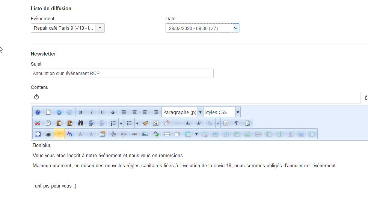Image resolution: width=368 pixels, height=204 pixels.
Task: Click the delete column red icon
Action: point(291,134)
